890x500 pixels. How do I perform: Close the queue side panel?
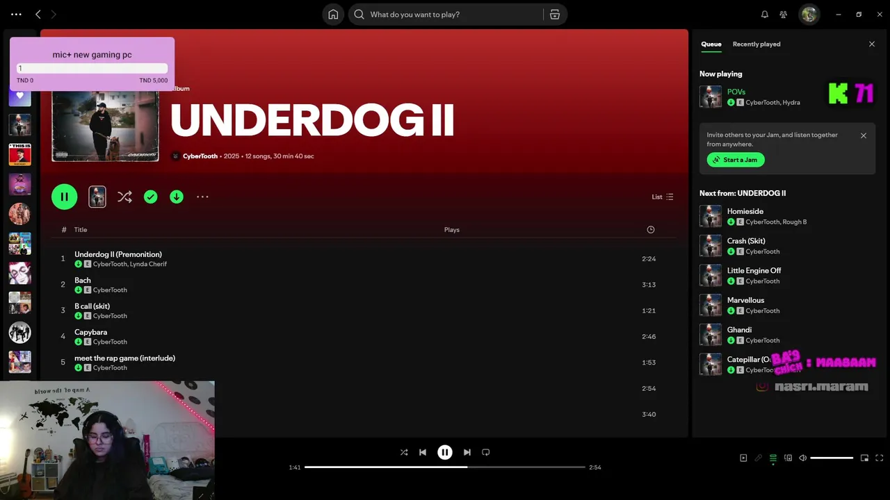pos(872,44)
